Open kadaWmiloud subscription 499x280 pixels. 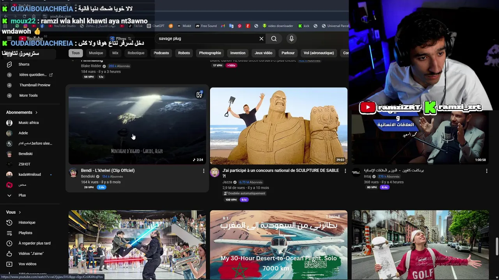point(30,175)
